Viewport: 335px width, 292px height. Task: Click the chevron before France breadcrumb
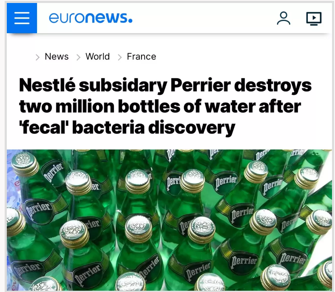point(119,57)
